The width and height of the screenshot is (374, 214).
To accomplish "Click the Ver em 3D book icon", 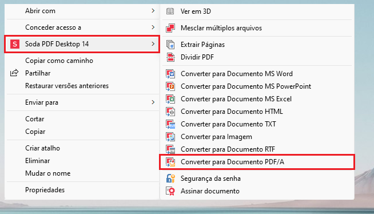I will tap(170, 11).
